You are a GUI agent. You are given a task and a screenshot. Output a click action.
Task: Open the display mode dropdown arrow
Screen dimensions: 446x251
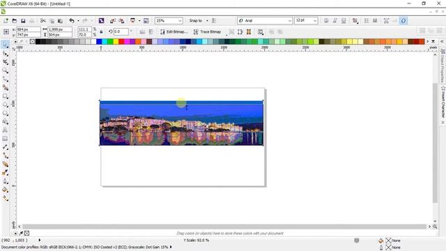pos(139,21)
